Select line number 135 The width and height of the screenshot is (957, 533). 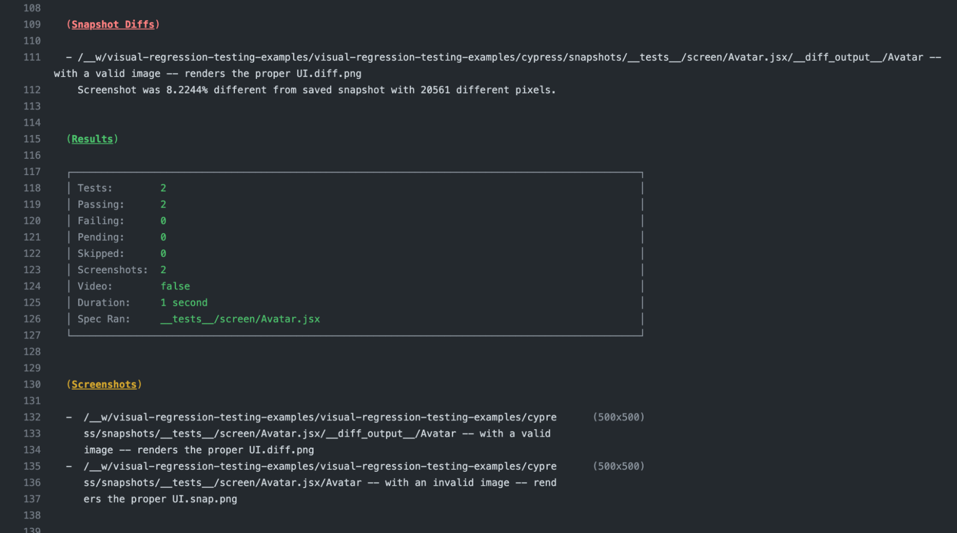tap(32, 466)
